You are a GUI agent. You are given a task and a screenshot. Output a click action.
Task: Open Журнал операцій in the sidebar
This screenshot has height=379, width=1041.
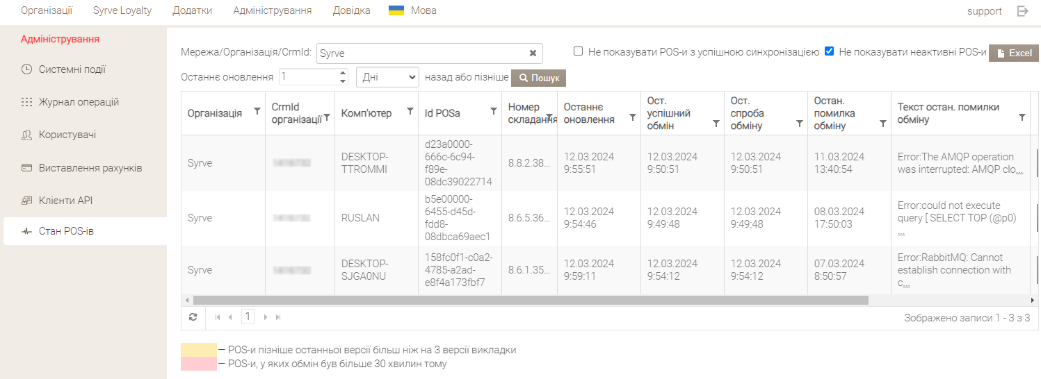(x=79, y=102)
